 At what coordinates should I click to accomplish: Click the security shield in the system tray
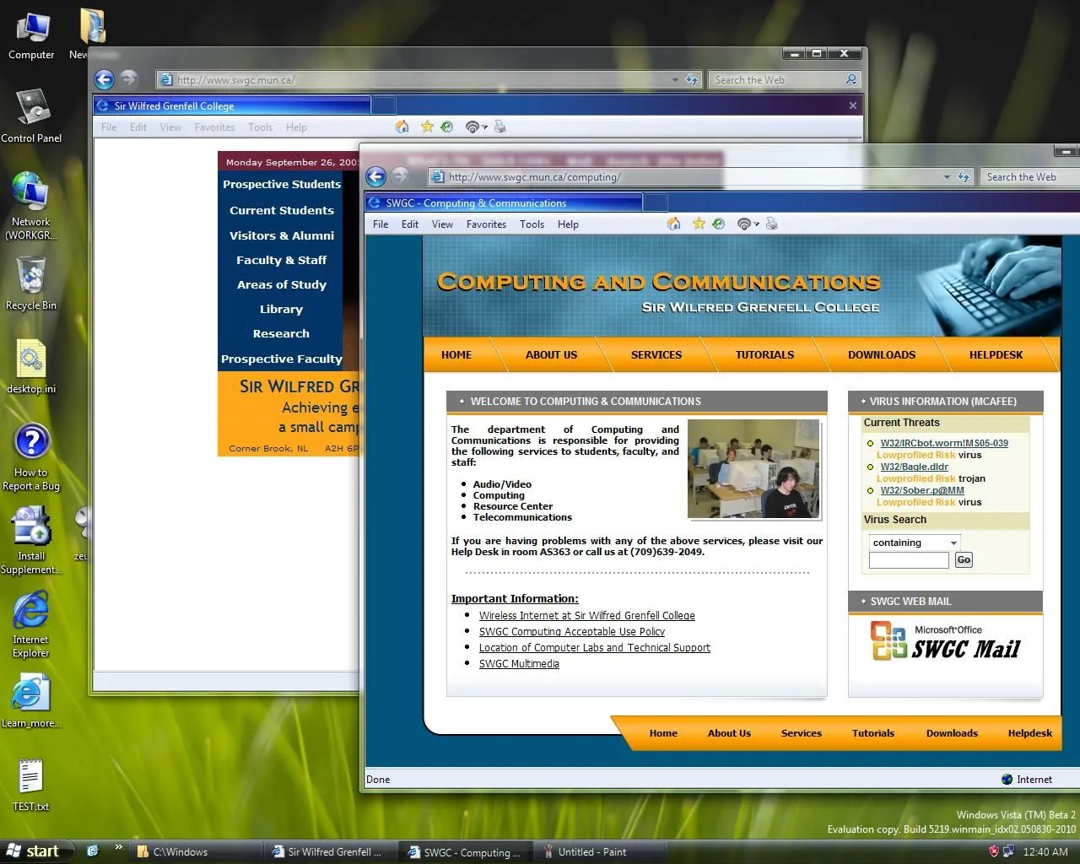click(x=994, y=851)
